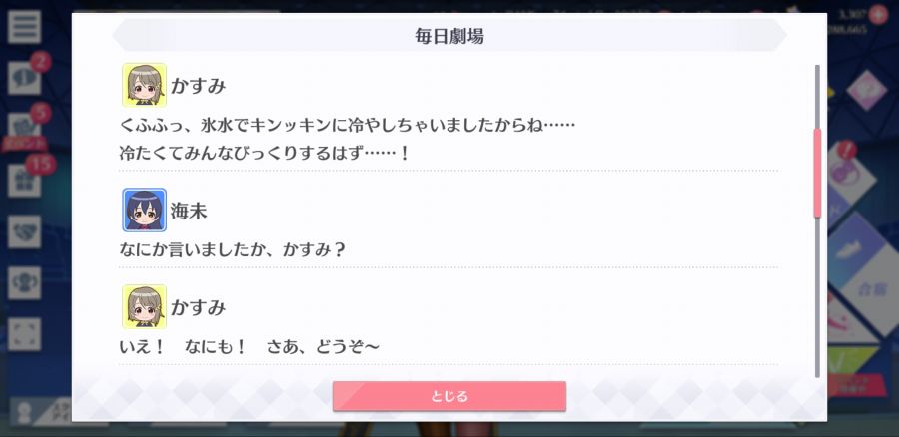
Task: Tap the pink diamond icon near top right
Action: [x=866, y=91]
